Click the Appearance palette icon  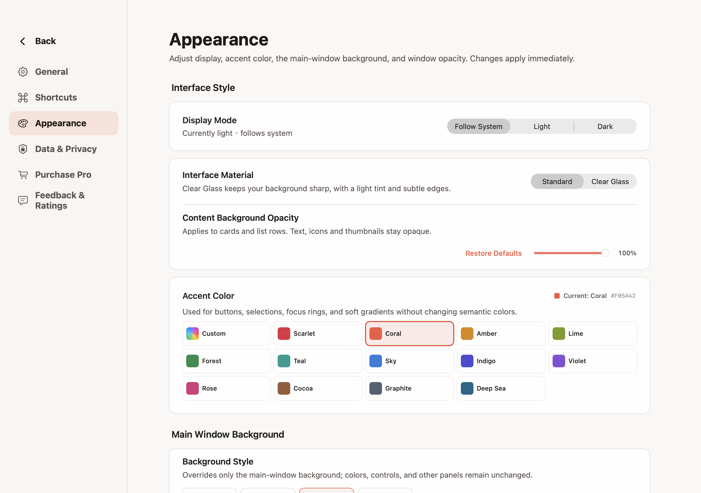(23, 123)
